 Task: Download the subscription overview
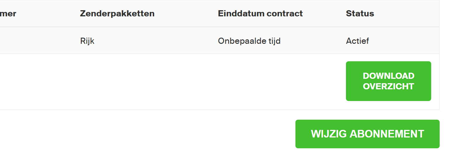[388, 81]
